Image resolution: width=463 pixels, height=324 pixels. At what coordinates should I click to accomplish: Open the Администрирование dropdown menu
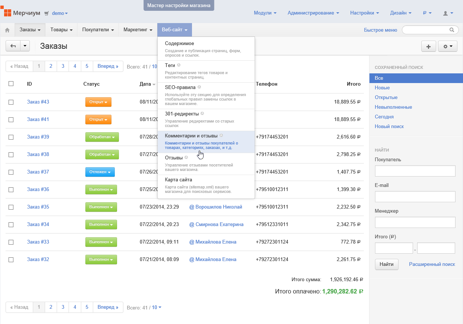(x=313, y=13)
